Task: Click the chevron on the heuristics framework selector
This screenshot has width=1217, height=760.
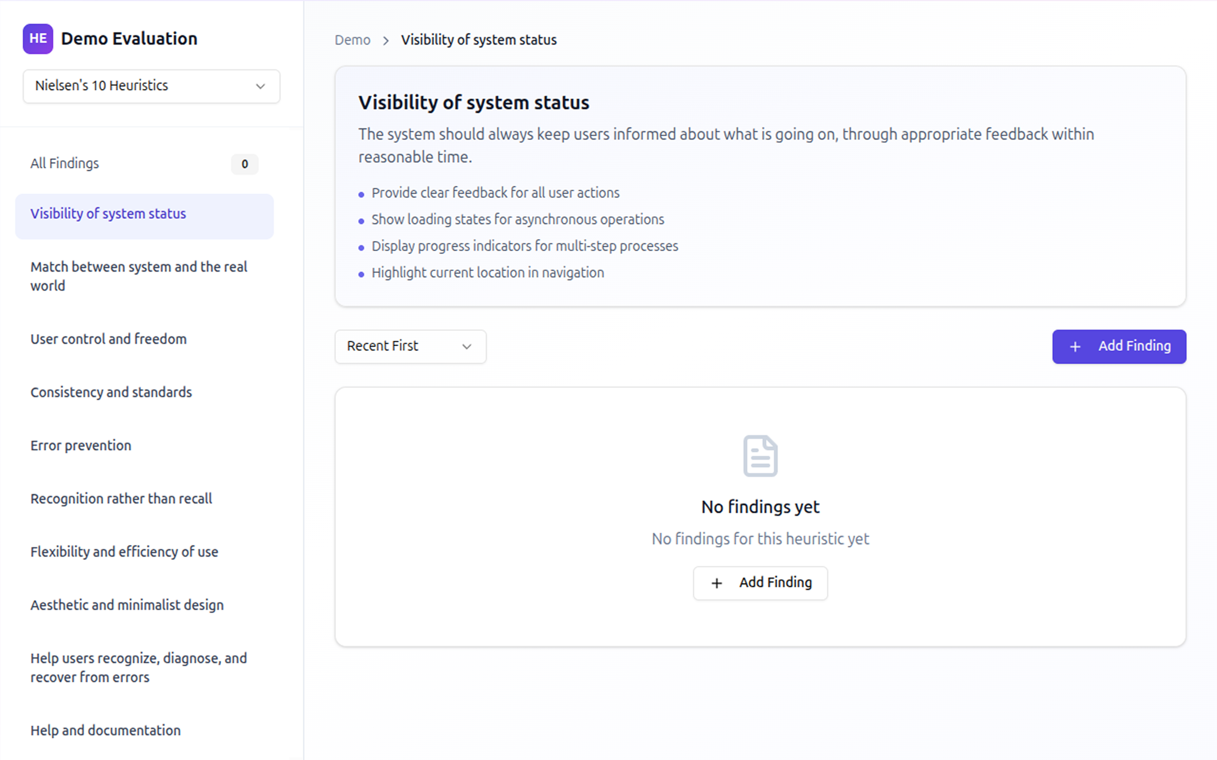Action: coord(261,86)
